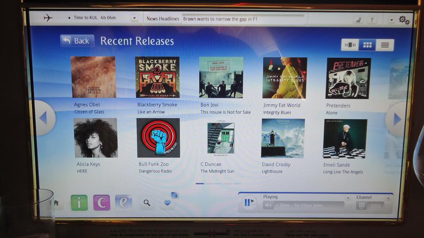Open David Crosby Lighthouse album cover
This screenshot has height=238, width=424.
[x=283, y=138]
